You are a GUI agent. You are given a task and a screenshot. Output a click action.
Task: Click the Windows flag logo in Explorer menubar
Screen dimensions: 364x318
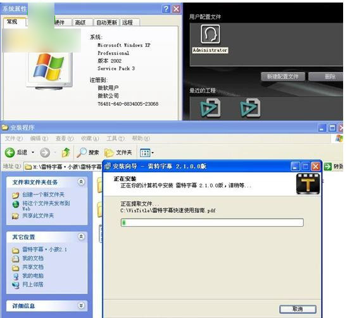339,139
